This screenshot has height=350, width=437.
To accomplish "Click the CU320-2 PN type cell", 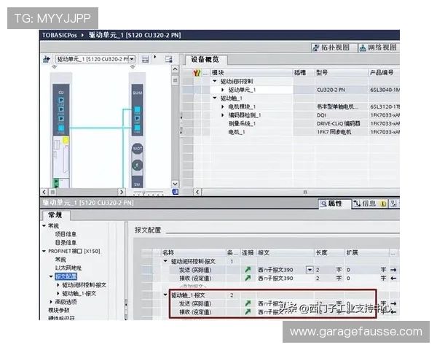I will (331, 90).
